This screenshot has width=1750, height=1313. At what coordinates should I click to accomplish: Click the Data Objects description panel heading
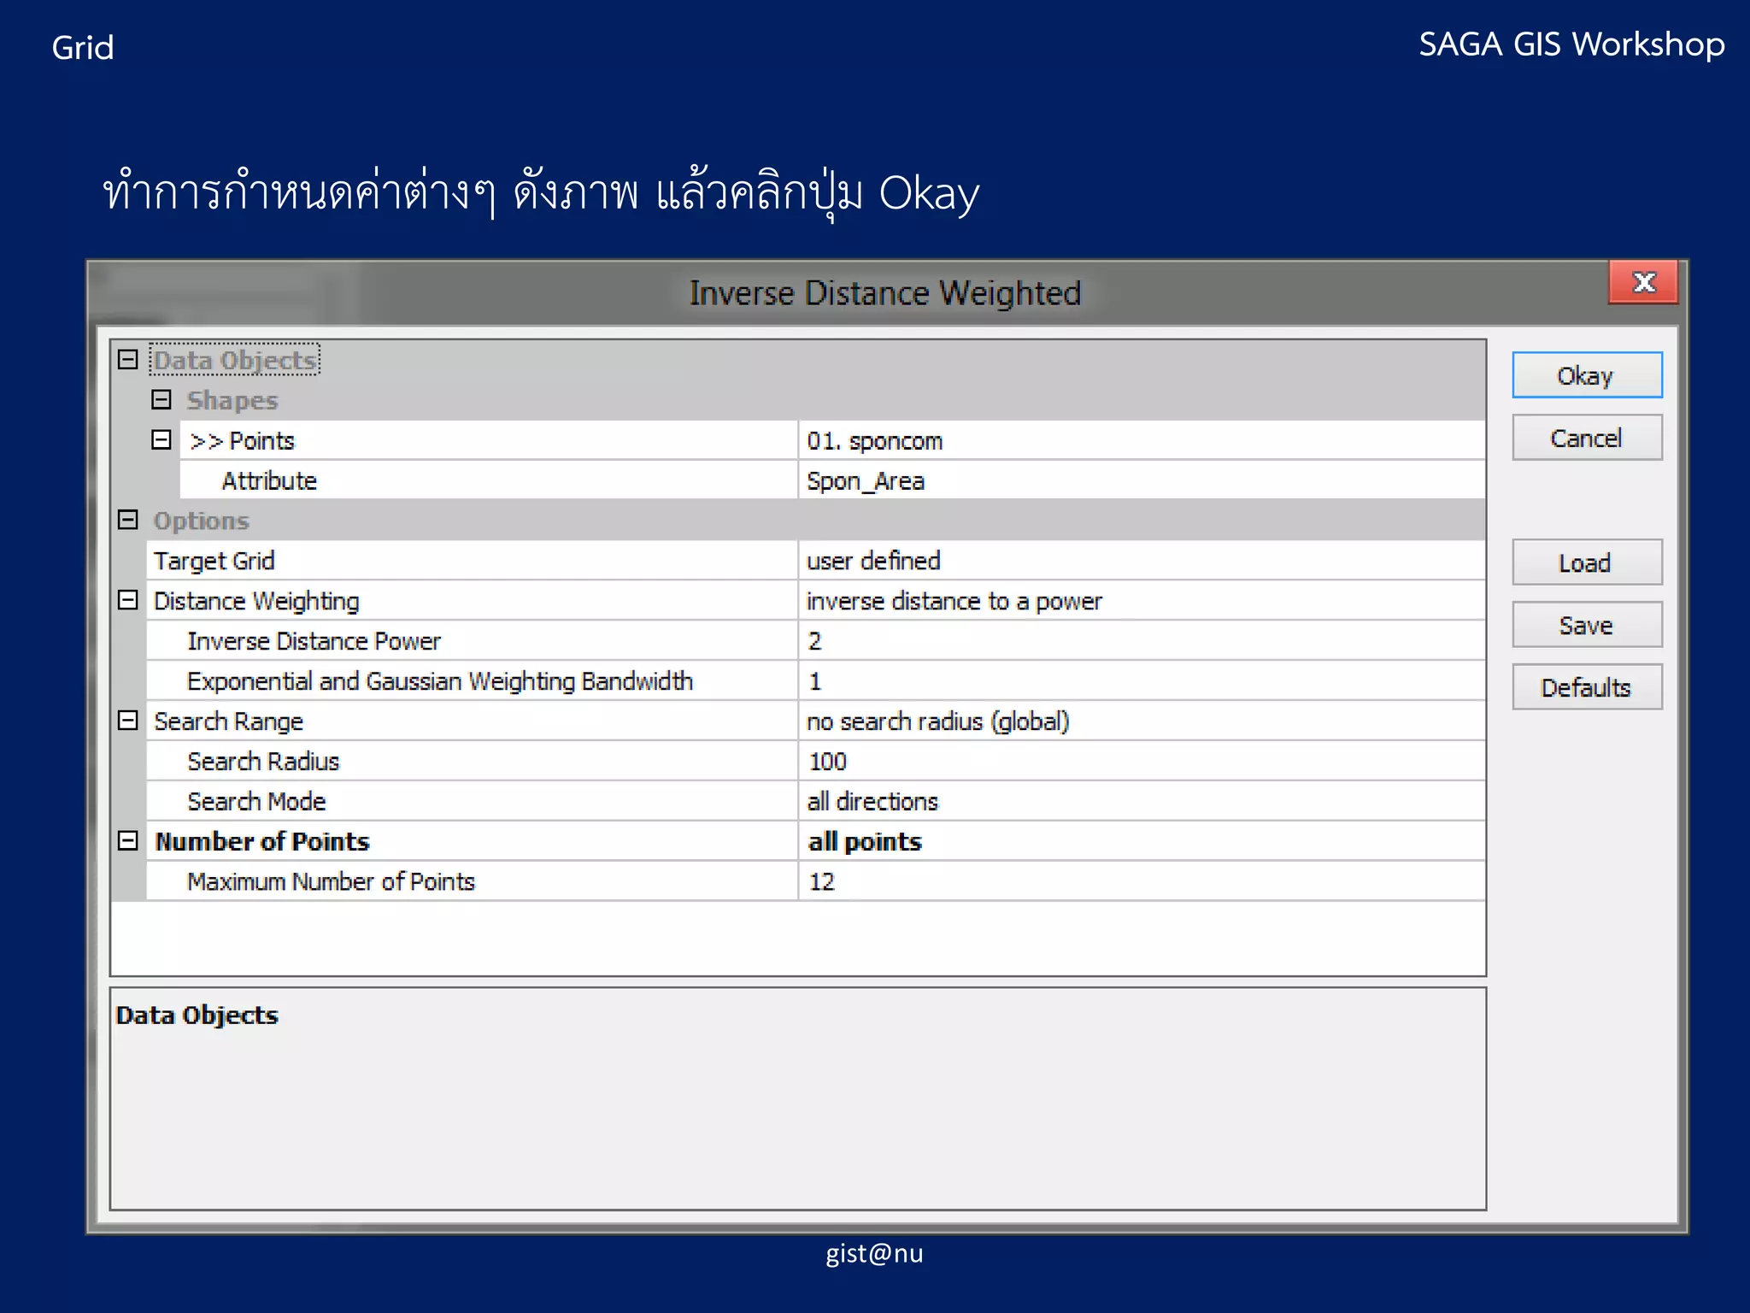tap(197, 1015)
